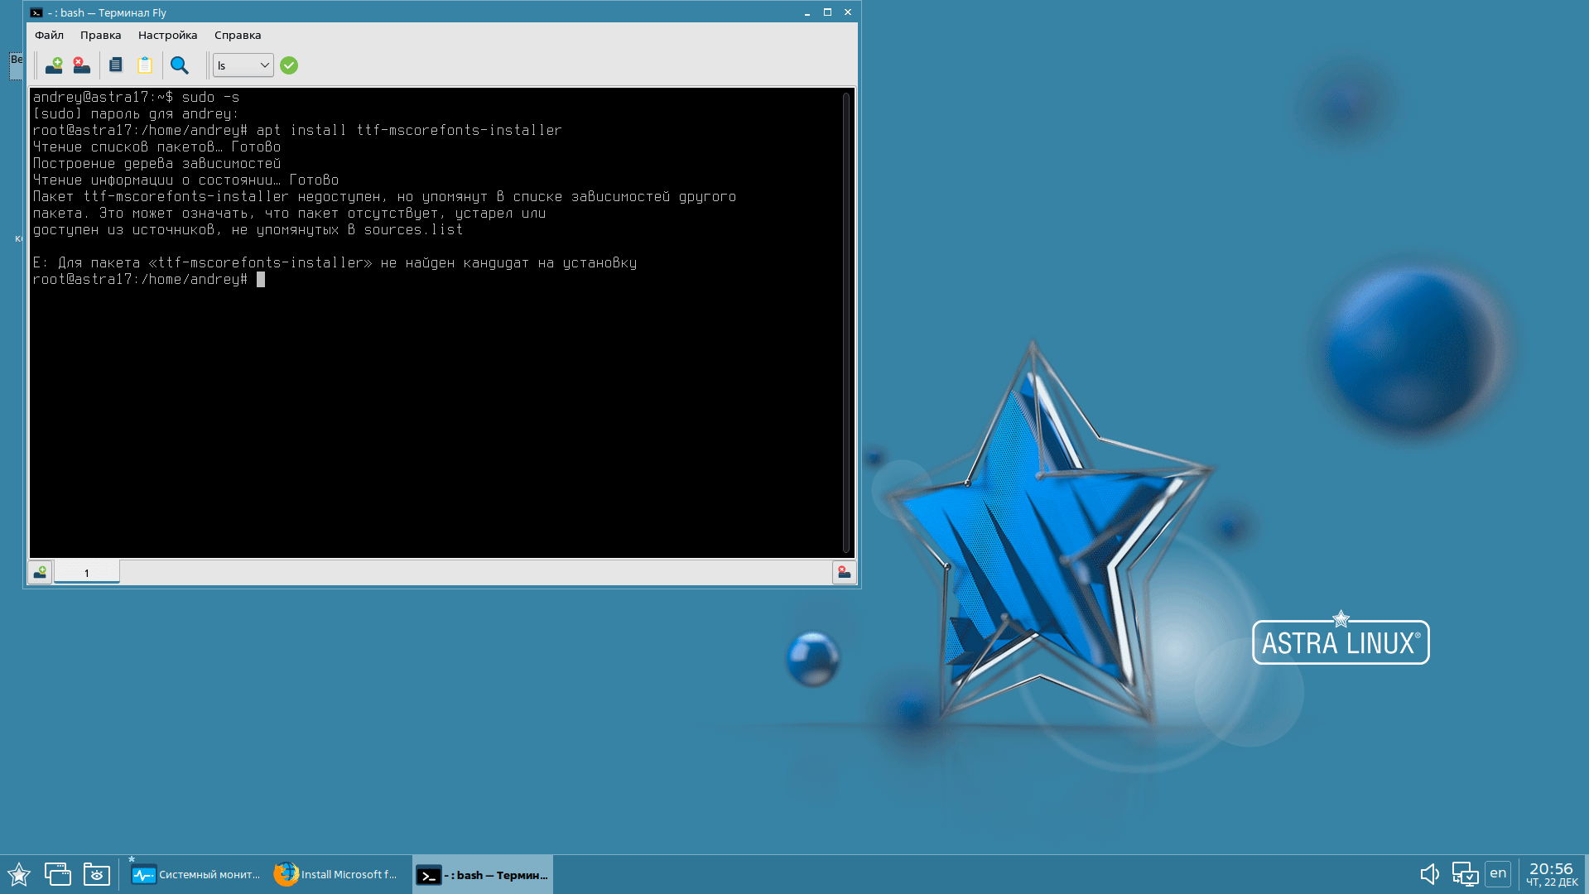Click the Paste clipboard icon
This screenshot has height=894, width=1589.
[x=145, y=65]
